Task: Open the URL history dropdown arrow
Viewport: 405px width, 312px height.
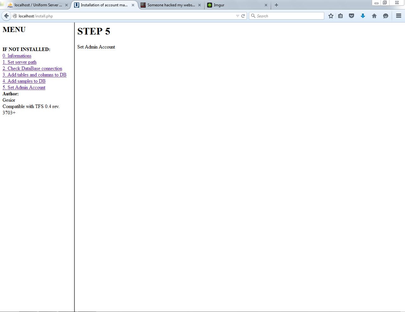Action: [x=237, y=16]
